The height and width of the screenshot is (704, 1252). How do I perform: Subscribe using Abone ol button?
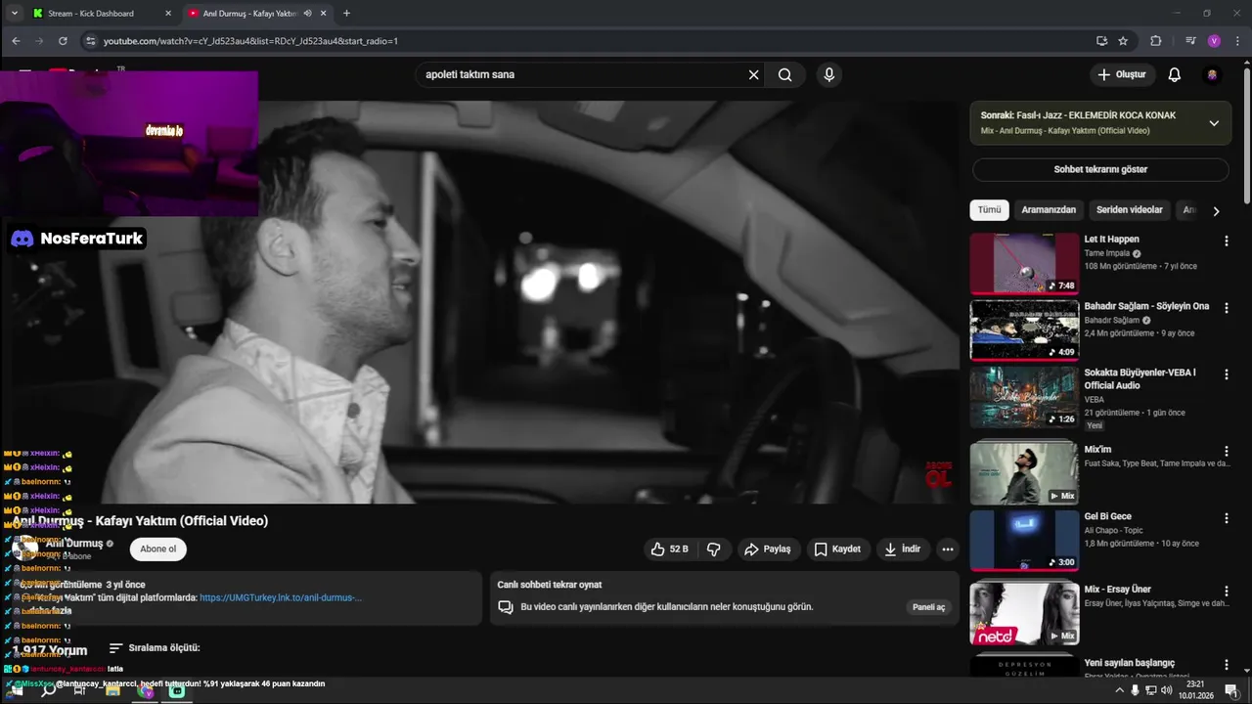(157, 549)
